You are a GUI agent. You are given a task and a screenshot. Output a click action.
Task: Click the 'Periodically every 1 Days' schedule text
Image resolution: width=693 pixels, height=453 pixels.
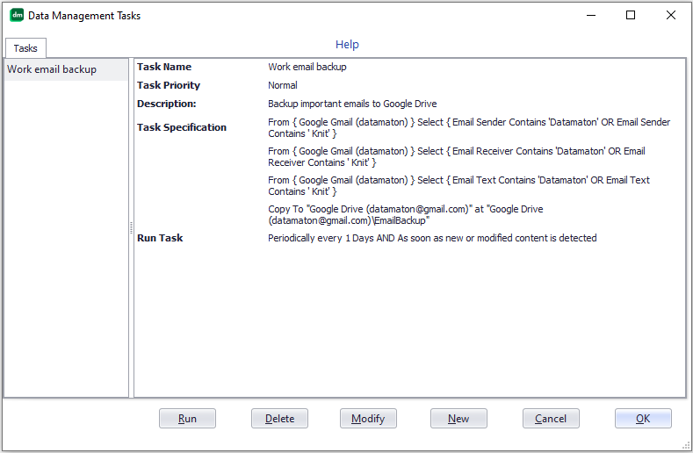pyautogui.click(x=432, y=238)
